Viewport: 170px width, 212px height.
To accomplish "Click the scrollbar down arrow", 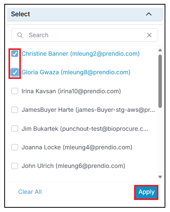I will pos(160,177).
